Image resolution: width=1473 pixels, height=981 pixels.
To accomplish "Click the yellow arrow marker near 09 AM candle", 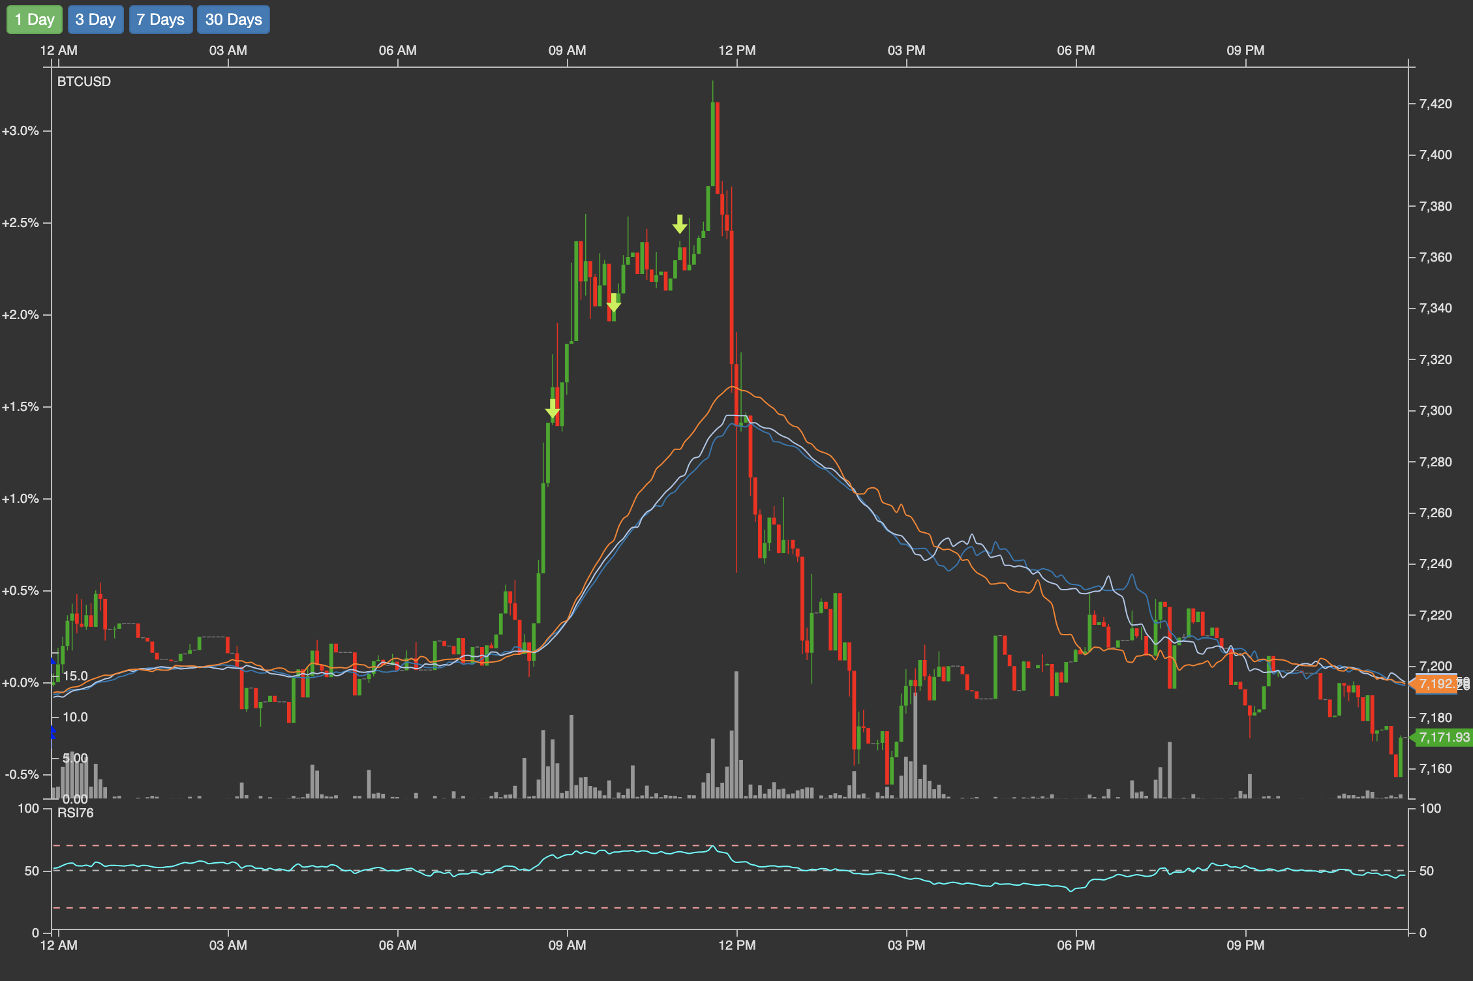I will pos(553,409).
